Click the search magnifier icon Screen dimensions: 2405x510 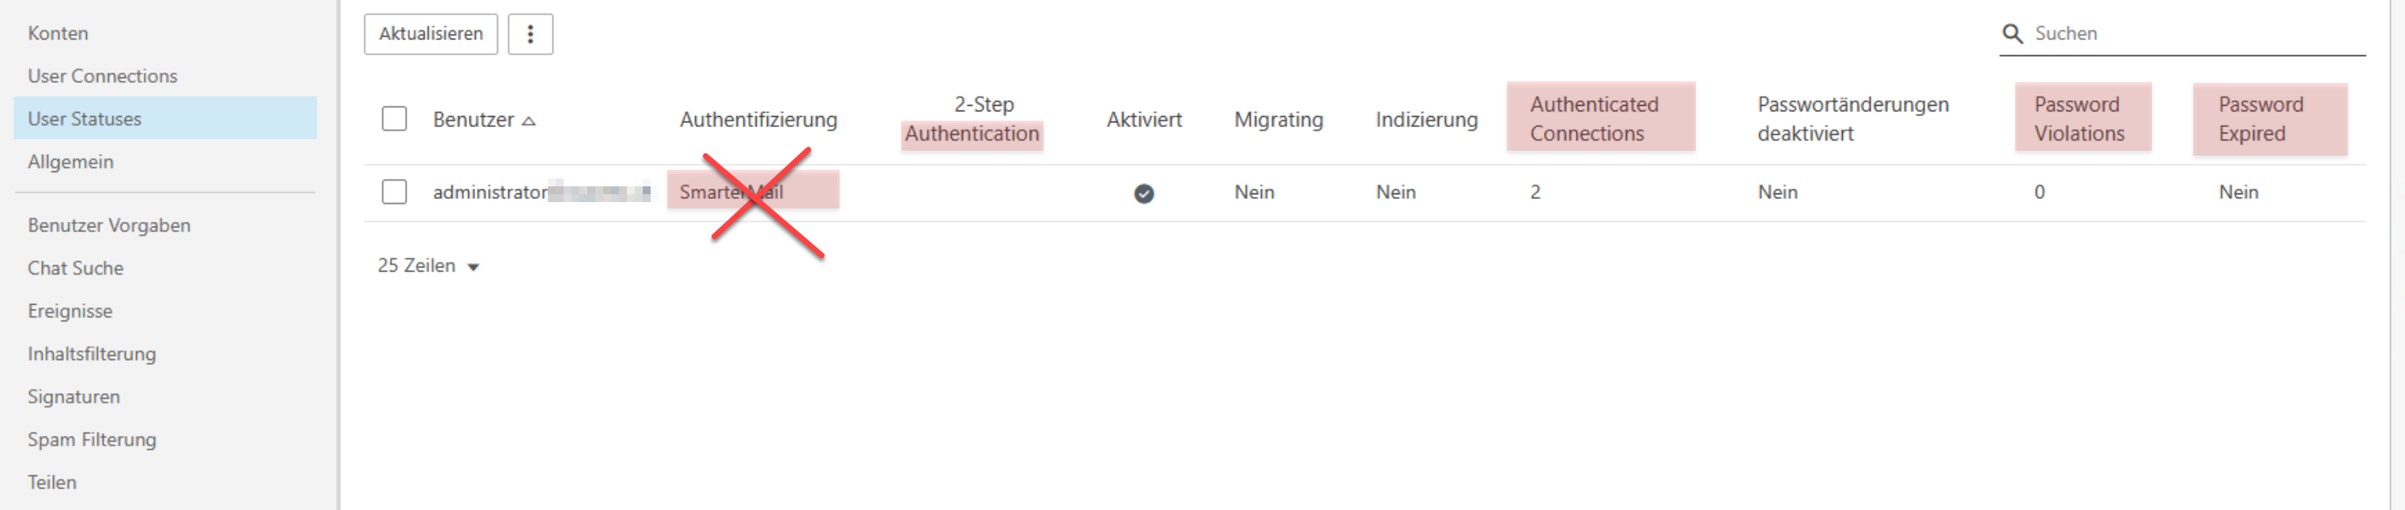coord(2012,35)
